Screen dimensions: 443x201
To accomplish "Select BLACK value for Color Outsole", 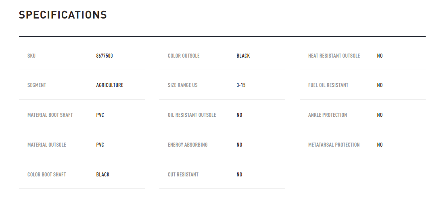I will point(243,56).
